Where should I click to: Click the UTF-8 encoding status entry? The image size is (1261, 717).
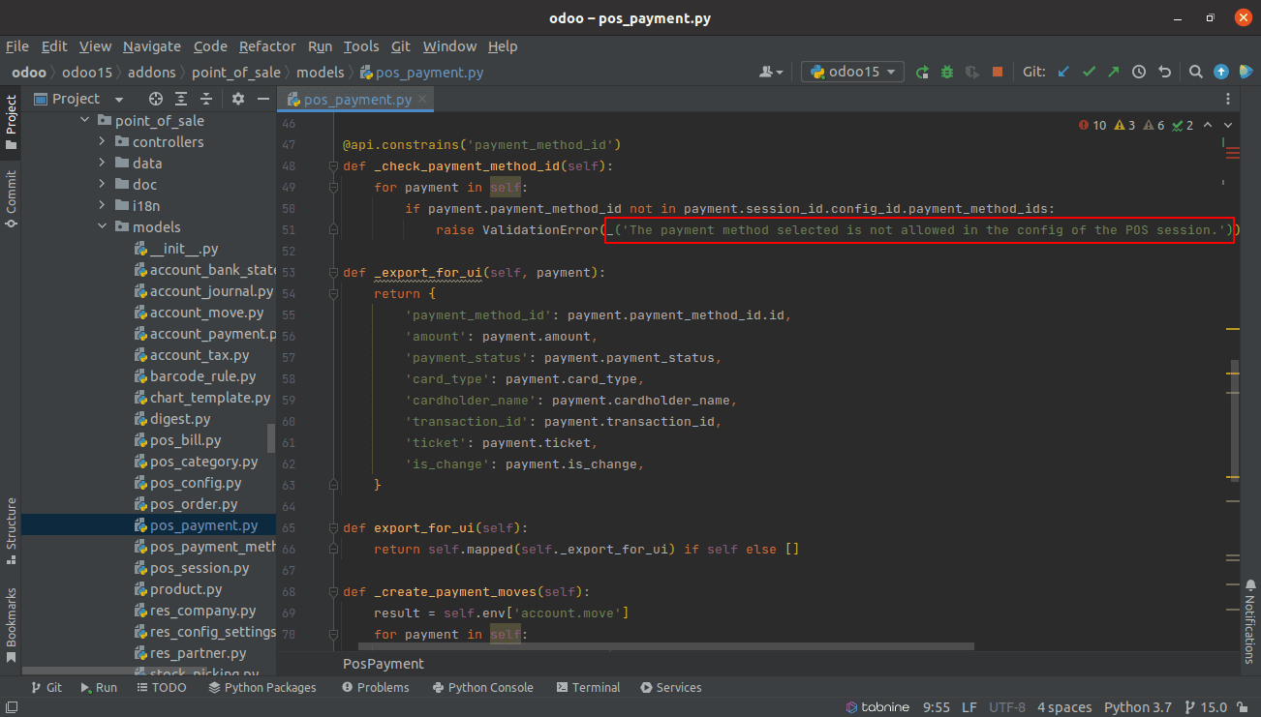(1007, 707)
